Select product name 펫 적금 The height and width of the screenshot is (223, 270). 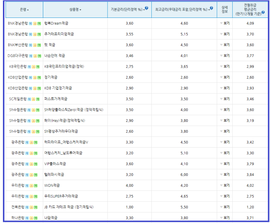tap(50, 45)
